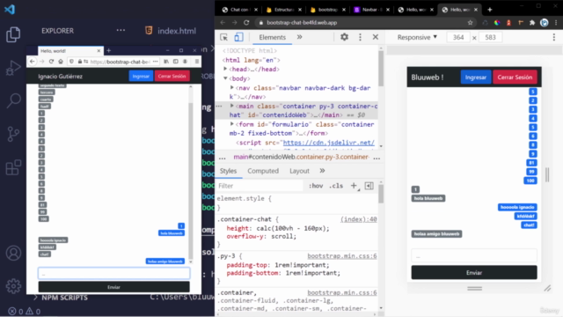Image resolution: width=563 pixels, height=317 pixels.
Task: Click the message input in responsive preview
Action: (x=474, y=256)
